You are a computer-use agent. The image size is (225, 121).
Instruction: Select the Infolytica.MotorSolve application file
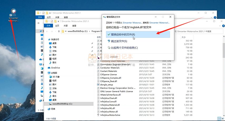click(x=110, y=115)
